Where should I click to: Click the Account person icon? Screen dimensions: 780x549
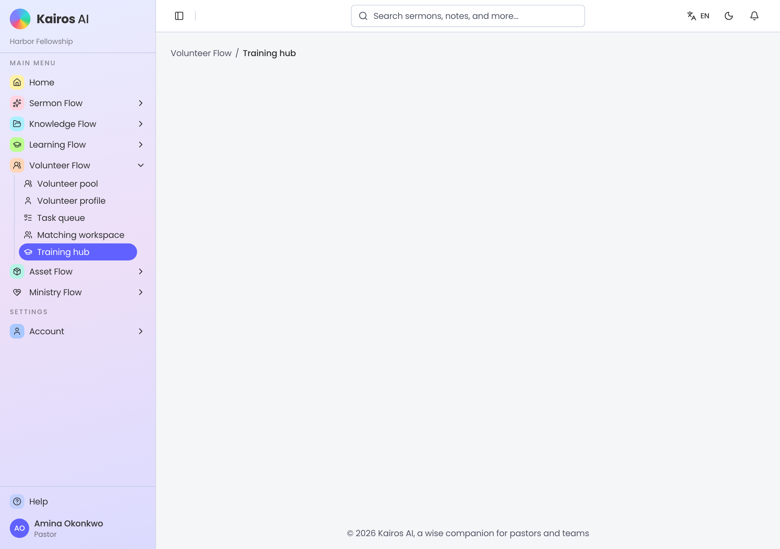tap(17, 331)
